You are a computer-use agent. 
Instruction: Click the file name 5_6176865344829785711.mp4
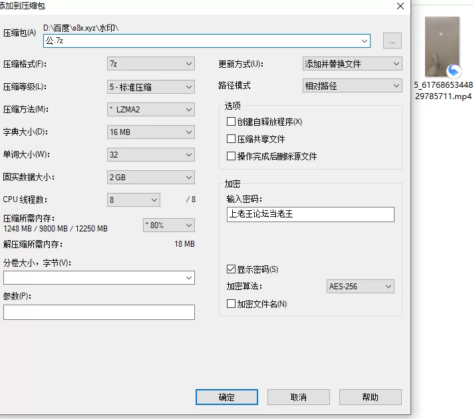443,90
